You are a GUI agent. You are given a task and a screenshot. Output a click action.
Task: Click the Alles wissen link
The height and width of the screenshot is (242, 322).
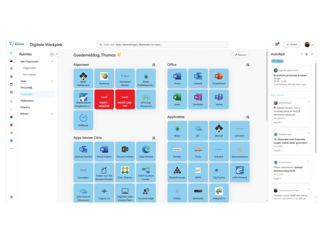[278, 95]
